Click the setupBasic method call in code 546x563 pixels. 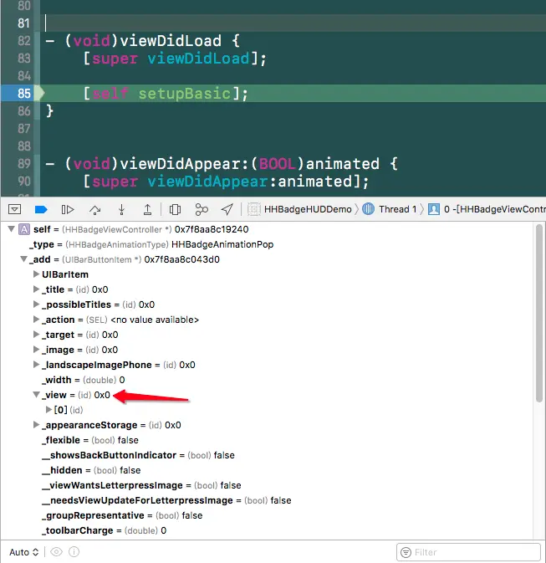(184, 94)
